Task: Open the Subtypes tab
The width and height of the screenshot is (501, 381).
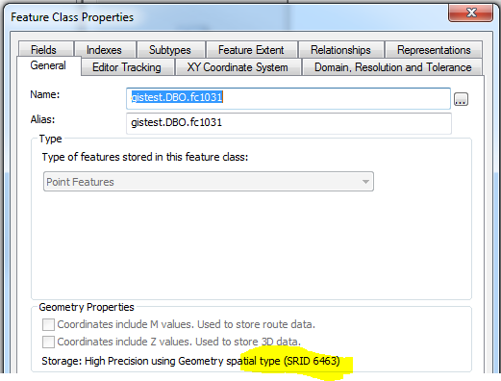Action: coord(170,50)
